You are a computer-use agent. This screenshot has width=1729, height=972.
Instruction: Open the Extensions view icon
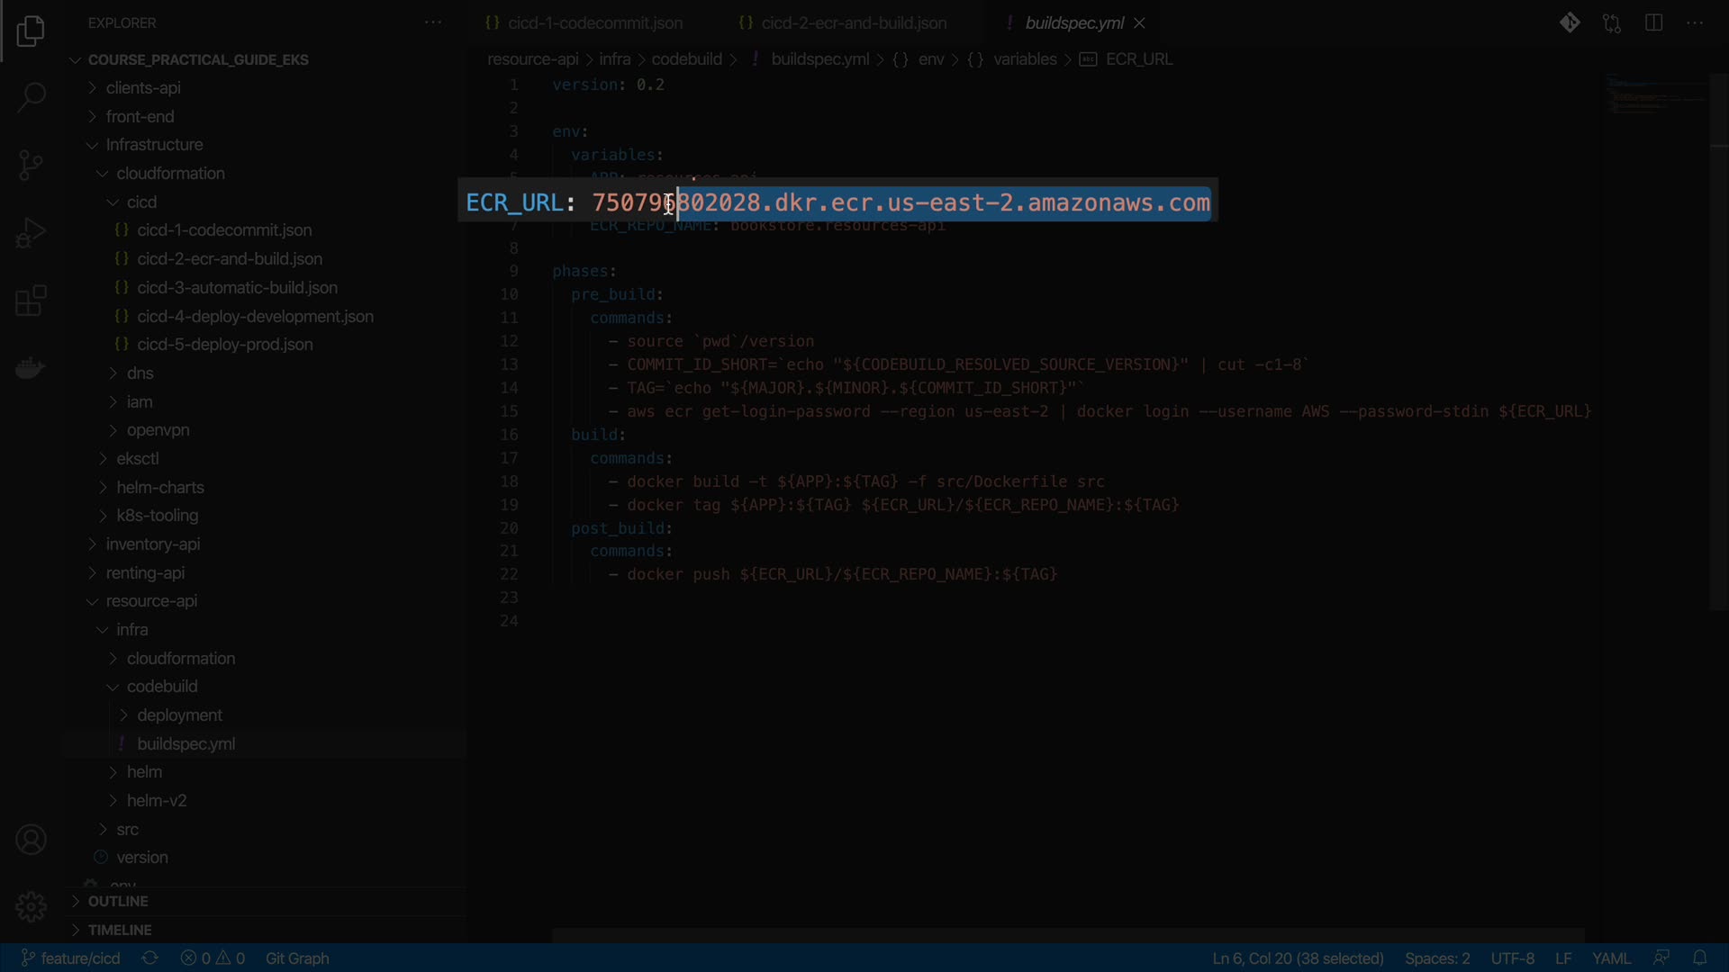pyautogui.click(x=31, y=301)
